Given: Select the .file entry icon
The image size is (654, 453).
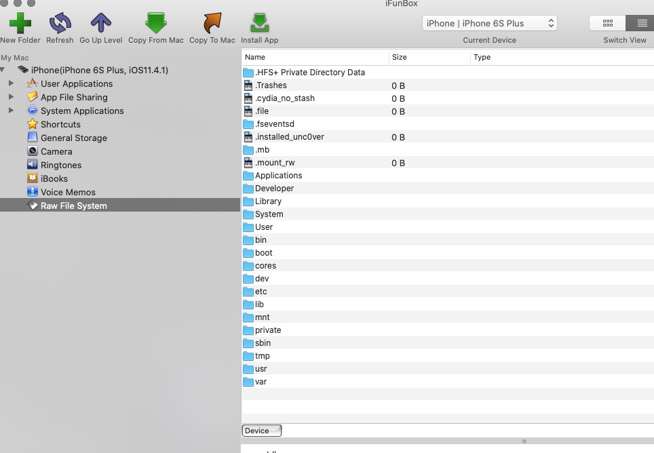Looking at the screenshot, I should click(x=248, y=111).
